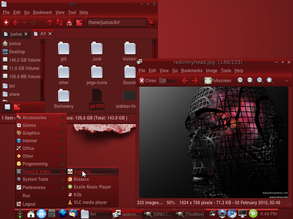Viewport: 293px width, 219px height.
Task: Close the Art tab
Action: (x=50, y=34)
